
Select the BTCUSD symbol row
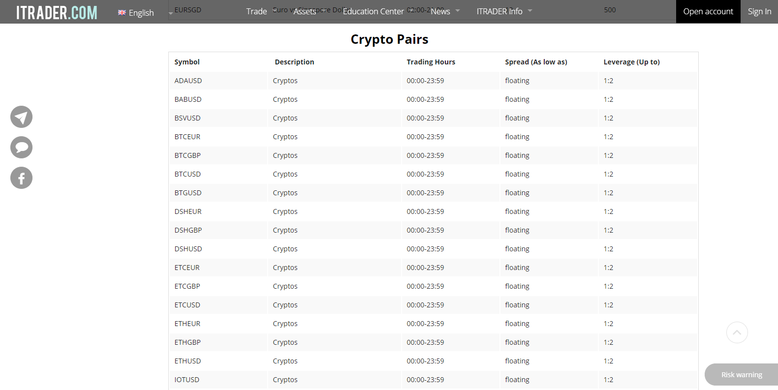pyautogui.click(x=187, y=174)
